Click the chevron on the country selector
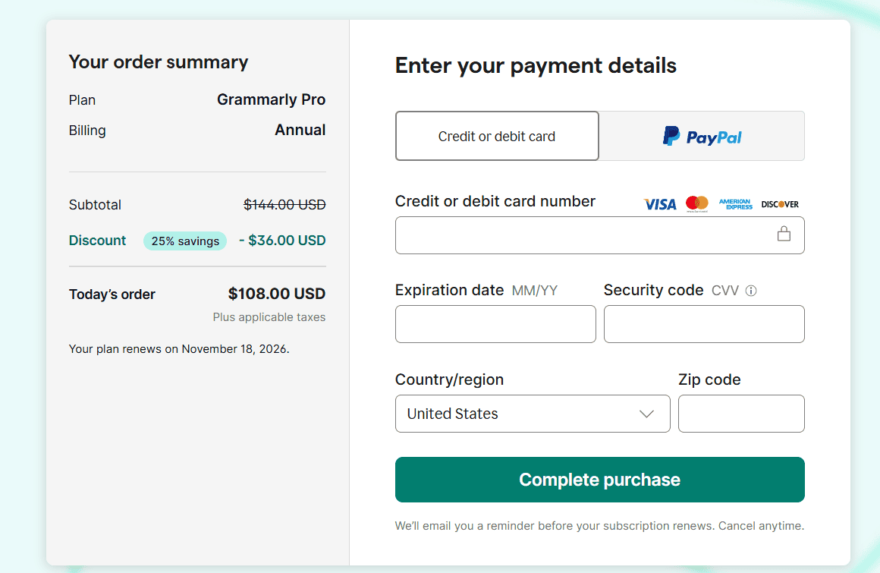 point(646,414)
